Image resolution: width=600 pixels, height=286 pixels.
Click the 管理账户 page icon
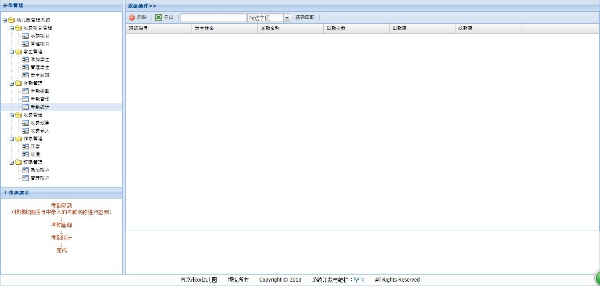pyautogui.click(x=25, y=178)
